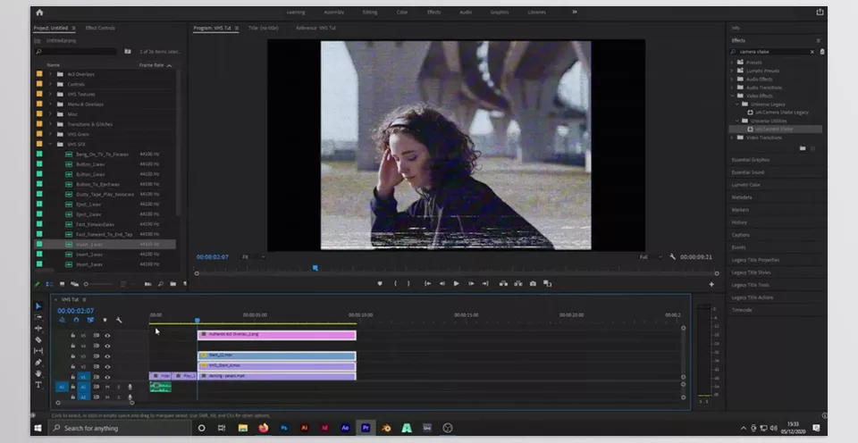This screenshot has height=443, width=858.
Task: Click Go to In point button
Action: pos(427,283)
